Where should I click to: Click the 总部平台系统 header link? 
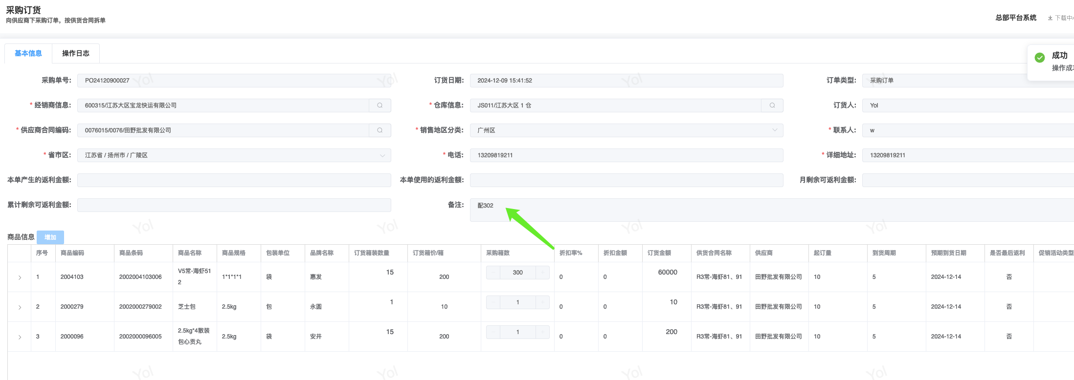(x=1016, y=18)
